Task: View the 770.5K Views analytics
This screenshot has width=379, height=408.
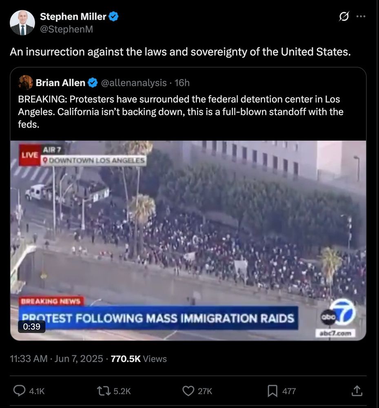Action: 139,359
